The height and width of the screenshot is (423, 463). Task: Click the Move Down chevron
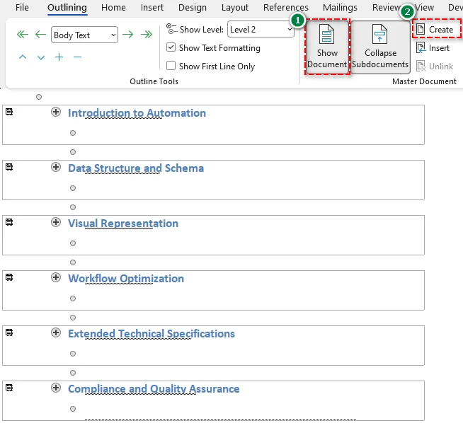coord(41,57)
